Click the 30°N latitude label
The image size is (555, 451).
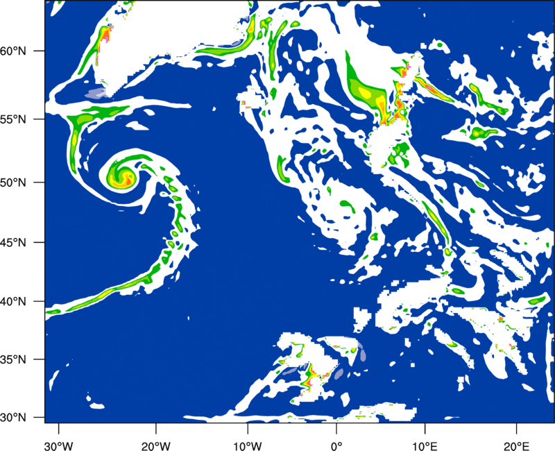coord(13,418)
